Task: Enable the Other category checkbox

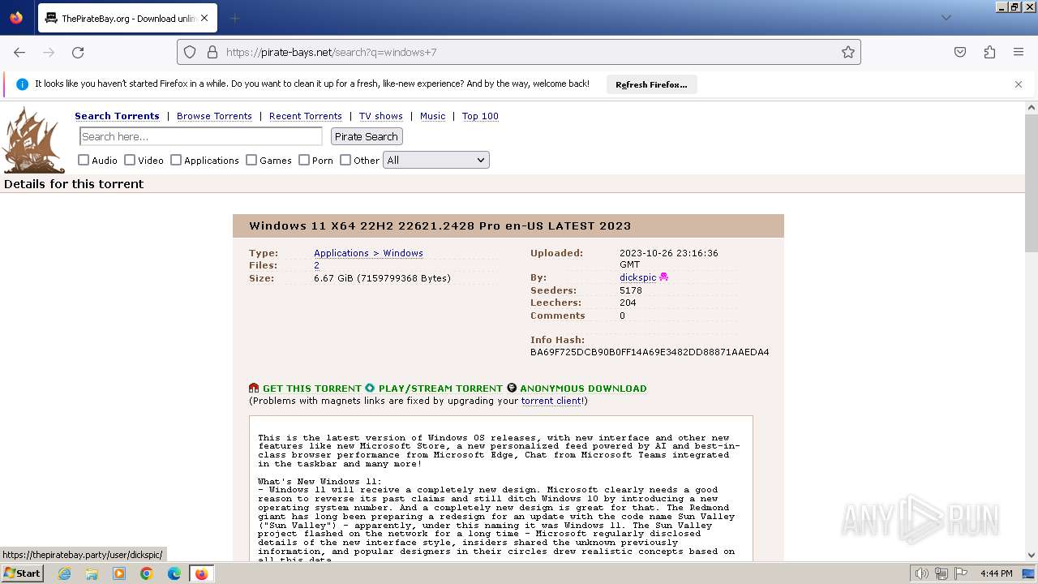Action: click(345, 160)
